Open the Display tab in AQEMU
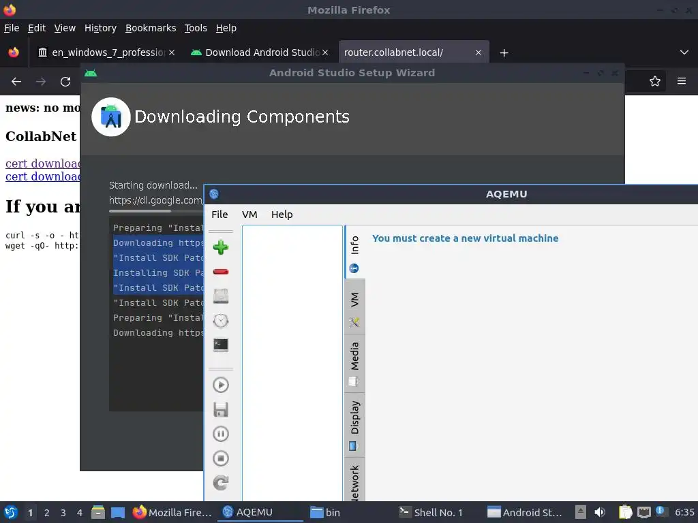 (x=354, y=425)
